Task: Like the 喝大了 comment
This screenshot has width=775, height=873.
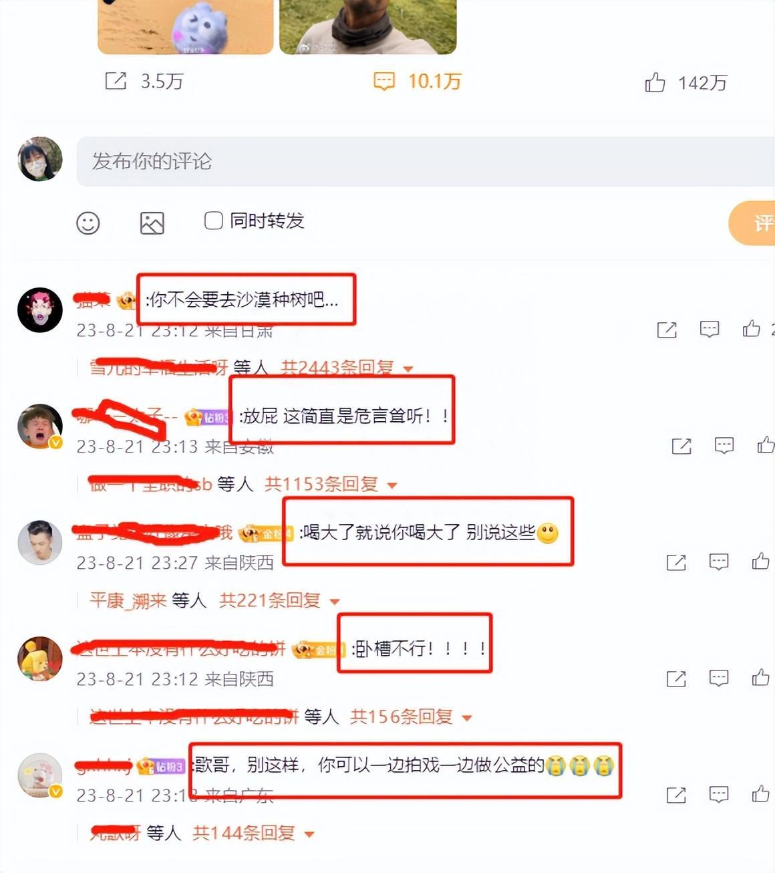Action: pos(760,562)
